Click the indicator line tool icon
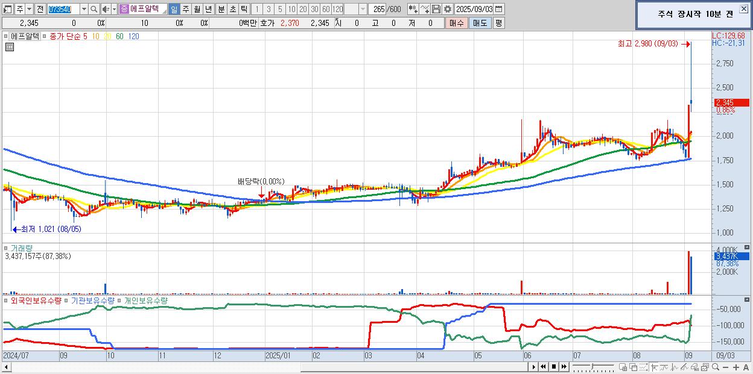Image resolution: width=753 pixels, height=374 pixels. (x=664, y=367)
